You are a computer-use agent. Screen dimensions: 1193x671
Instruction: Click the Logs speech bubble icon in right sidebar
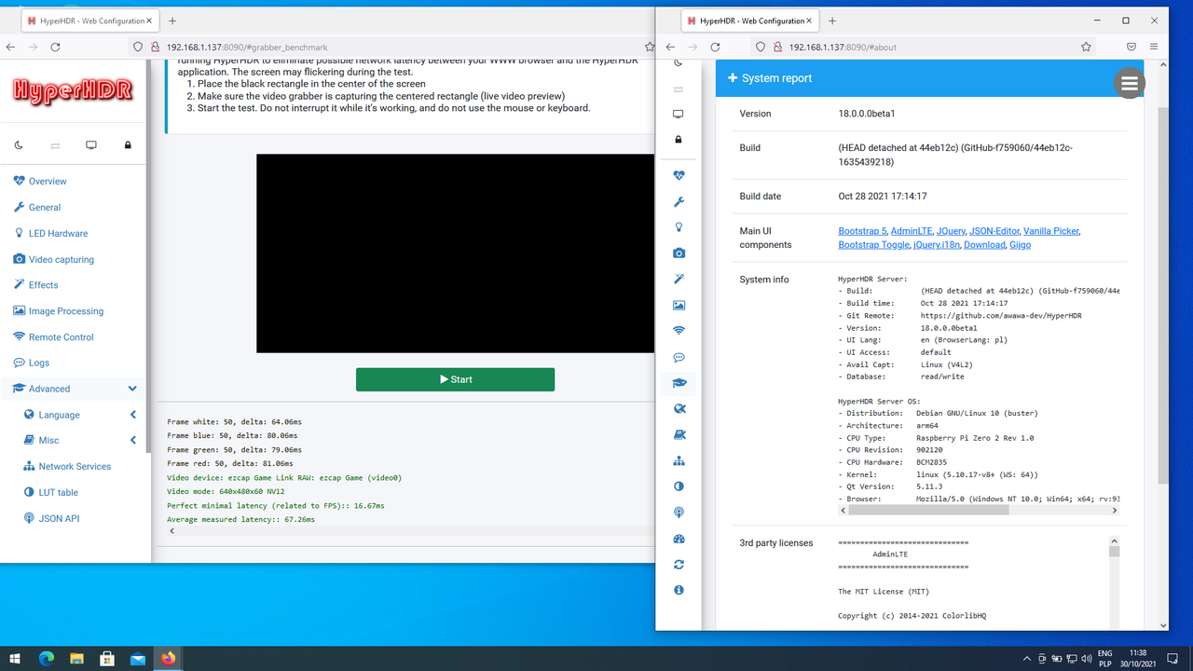pos(679,357)
